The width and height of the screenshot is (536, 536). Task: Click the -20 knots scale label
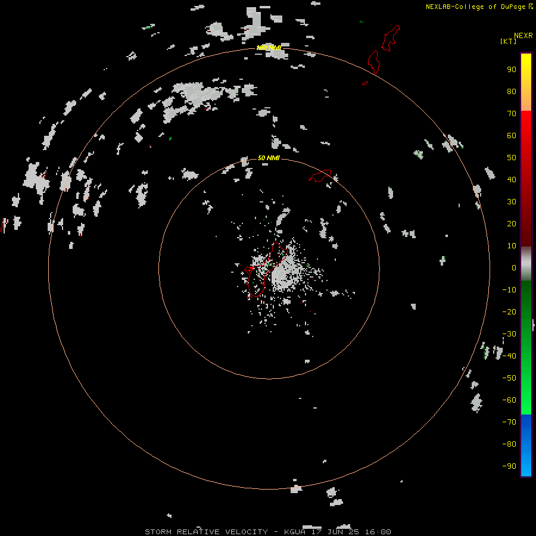(x=509, y=311)
